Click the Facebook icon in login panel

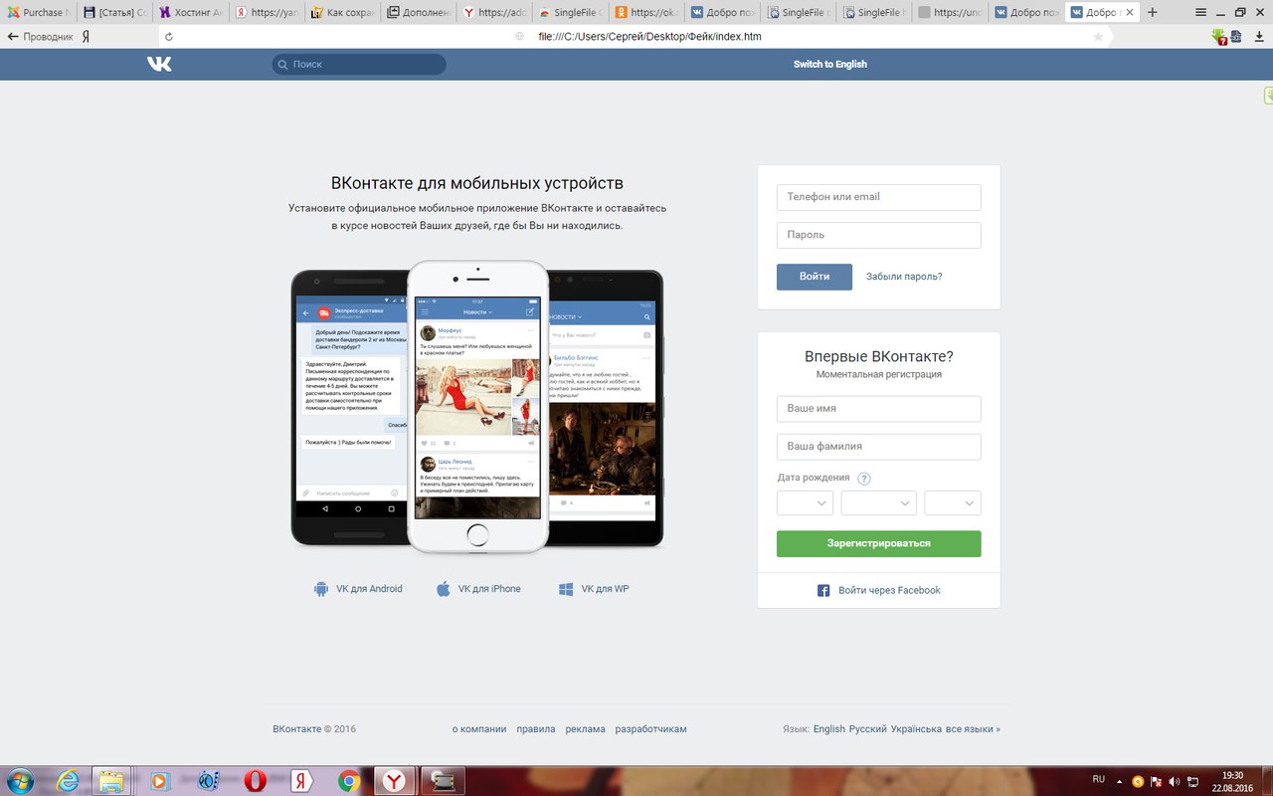tap(823, 590)
